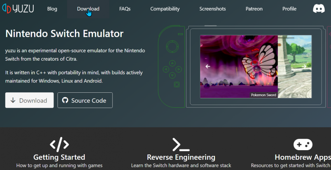This screenshot has height=170, width=331.
Task: Click the text 'How to get up and running with games'
Action: click(59, 166)
